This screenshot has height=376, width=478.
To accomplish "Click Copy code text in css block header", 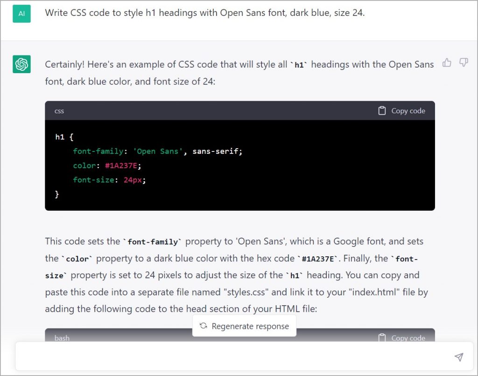I will click(x=408, y=111).
